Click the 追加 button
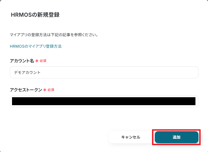Image resolution: width=208 pixels, height=152 pixels. (176, 137)
